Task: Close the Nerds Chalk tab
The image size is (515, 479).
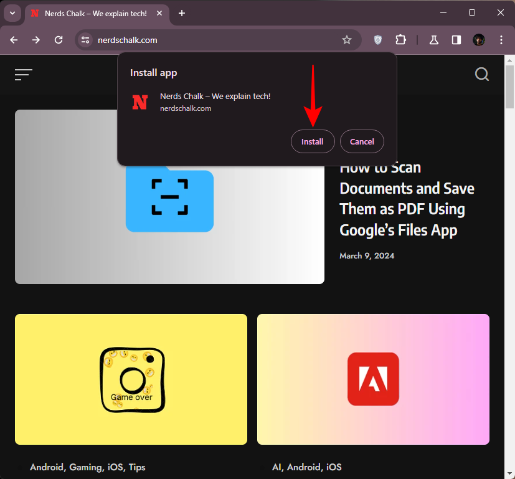Action: [160, 13]
